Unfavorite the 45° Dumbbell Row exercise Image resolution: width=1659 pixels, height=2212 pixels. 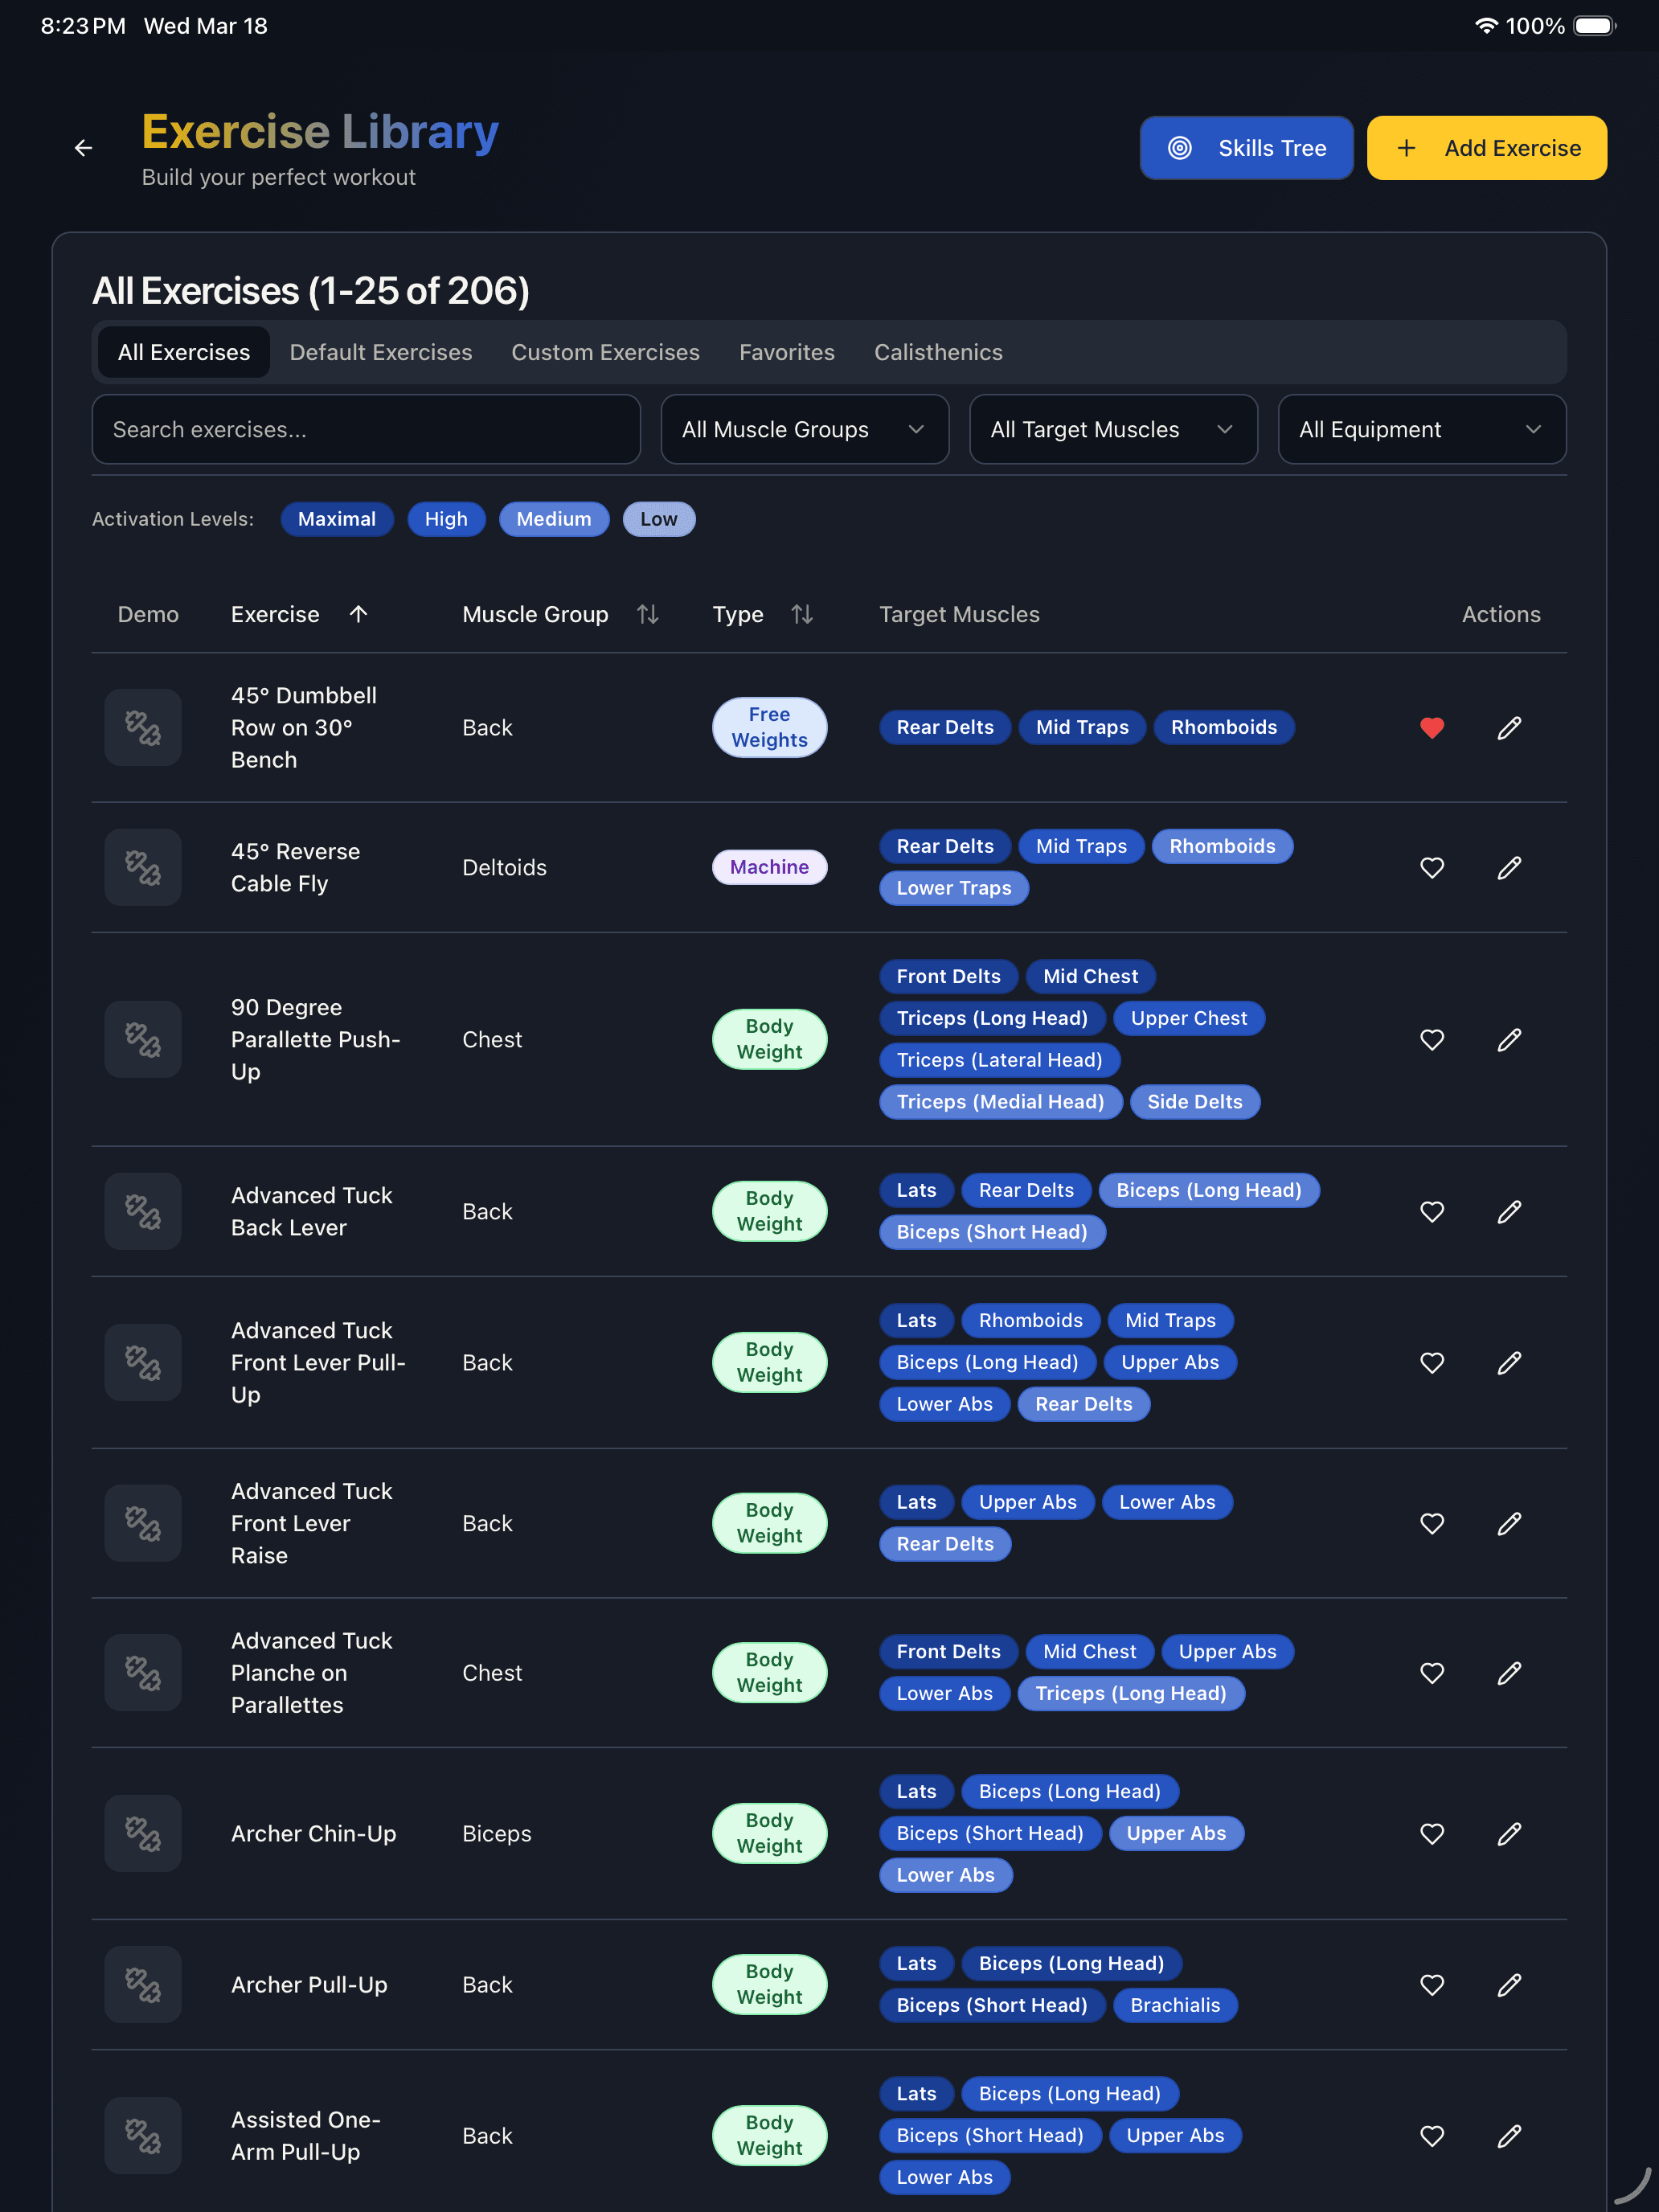[x=1432, y=728]
